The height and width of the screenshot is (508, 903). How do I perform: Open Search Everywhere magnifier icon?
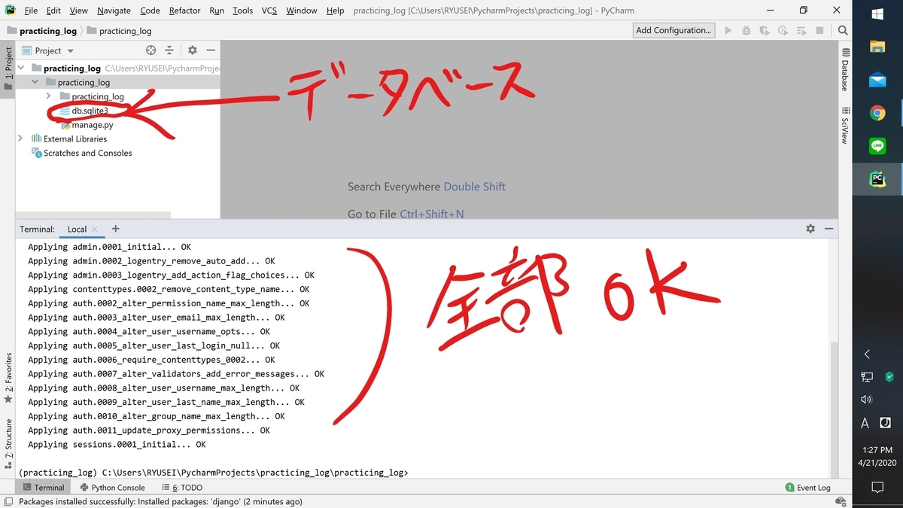(x=843, y=30)
